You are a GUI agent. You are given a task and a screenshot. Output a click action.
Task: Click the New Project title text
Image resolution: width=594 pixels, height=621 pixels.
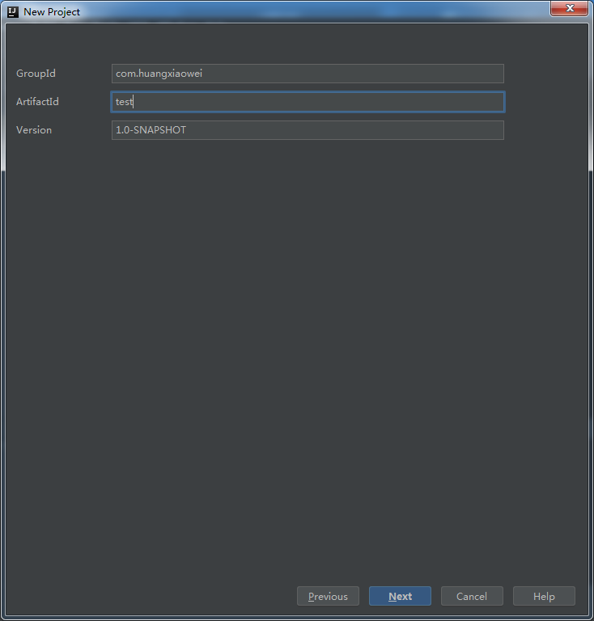click(52, 12)
